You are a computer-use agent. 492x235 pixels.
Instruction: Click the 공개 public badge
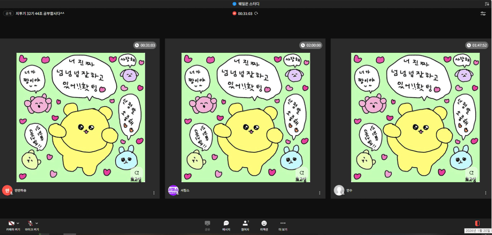(8, 14)
